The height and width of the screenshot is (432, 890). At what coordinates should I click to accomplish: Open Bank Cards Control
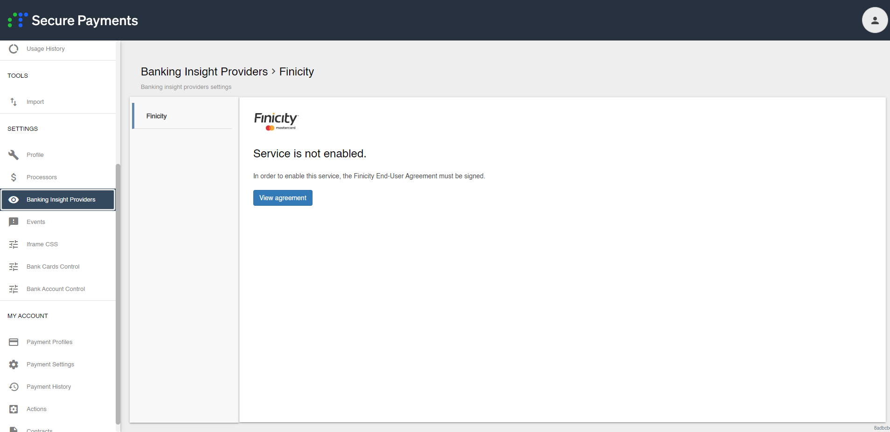[58, 267]
